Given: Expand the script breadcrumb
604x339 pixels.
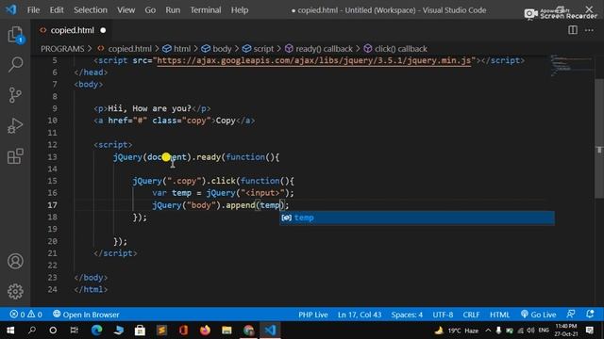Looking at the screenshot, I should 263,49.
